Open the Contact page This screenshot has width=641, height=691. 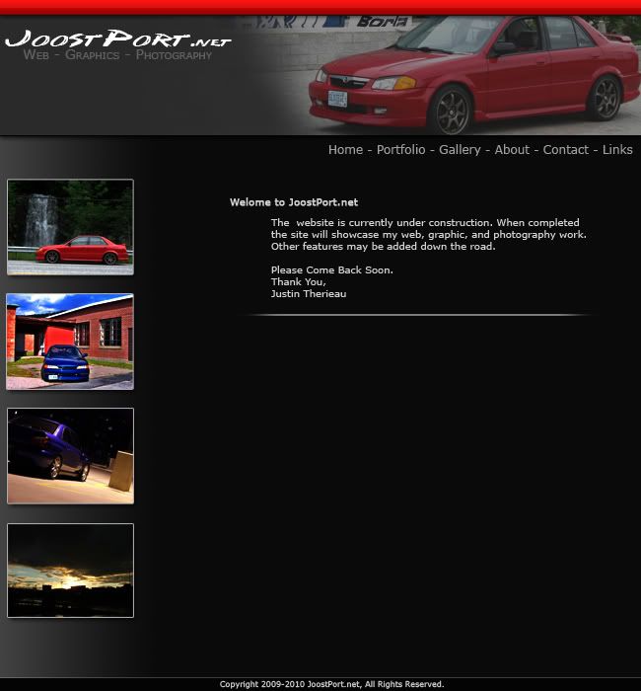[x=565, y=150]
